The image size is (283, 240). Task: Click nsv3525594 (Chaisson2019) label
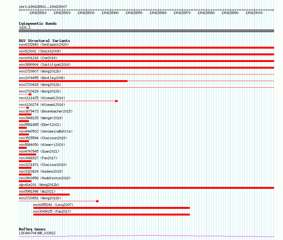(43, 138)
